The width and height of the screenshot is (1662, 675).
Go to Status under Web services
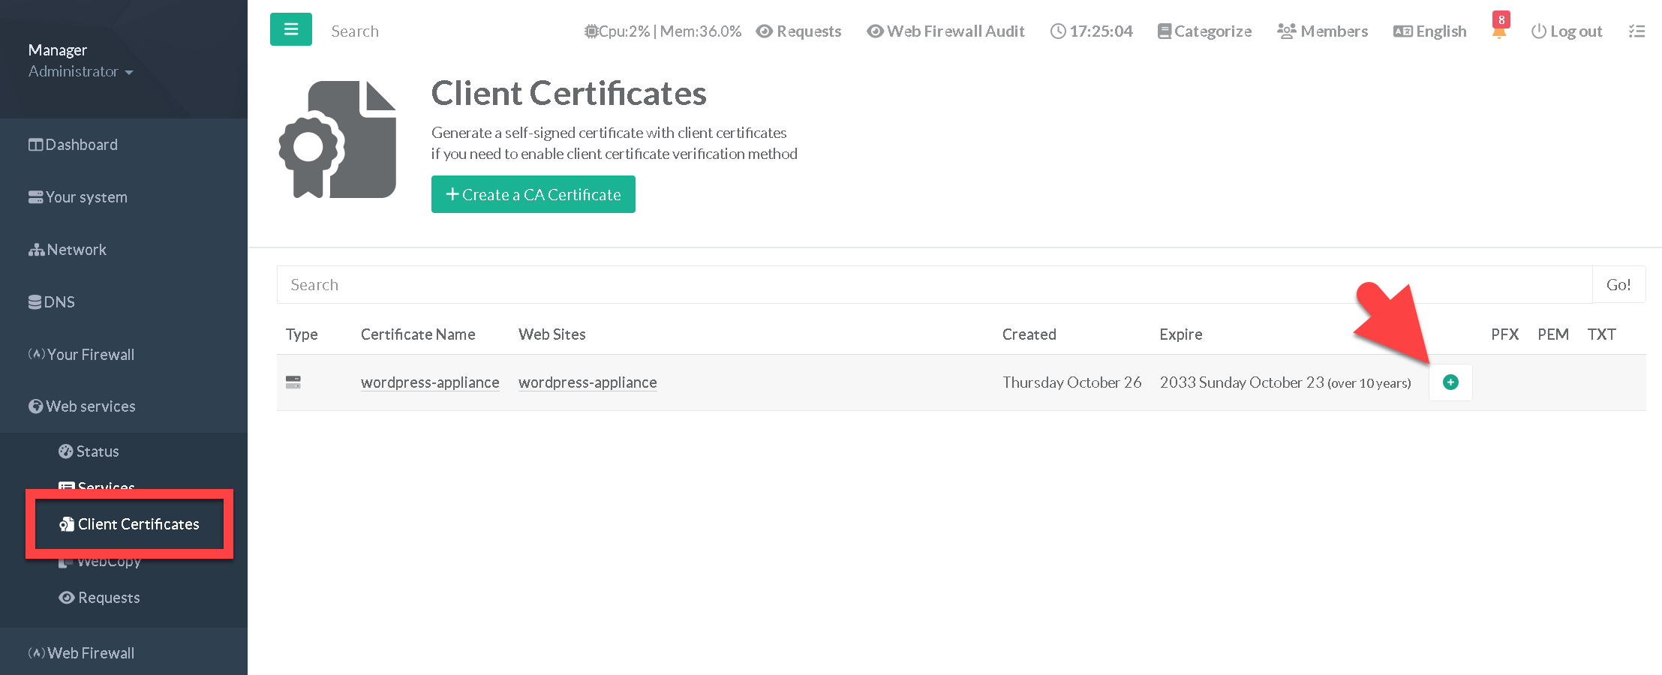(x=89, y=451)
